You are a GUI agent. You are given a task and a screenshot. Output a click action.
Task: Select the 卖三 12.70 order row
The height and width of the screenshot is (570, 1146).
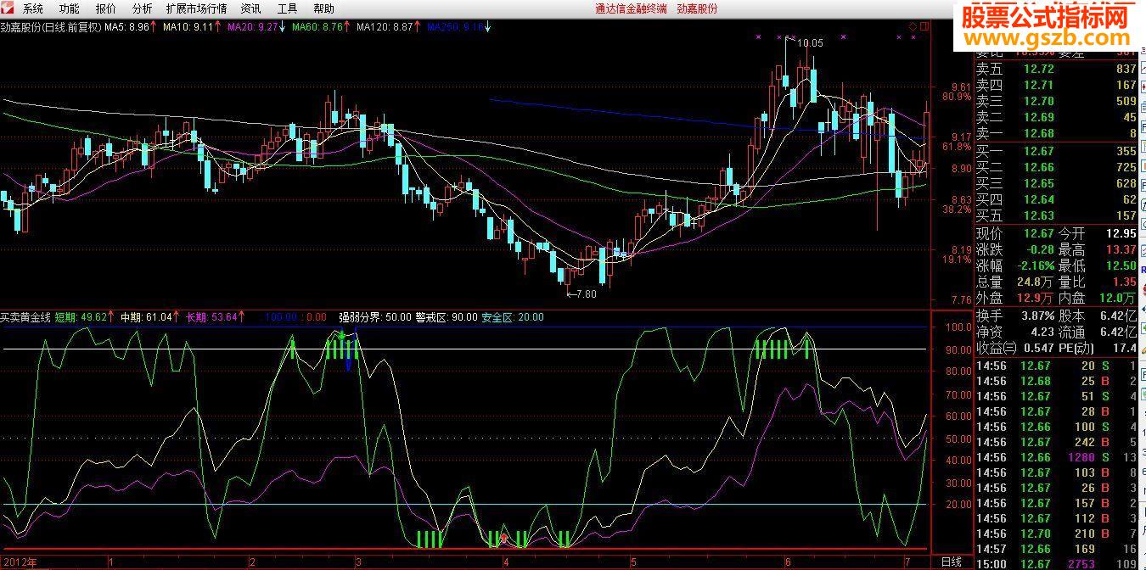(x=1056, y=101)
